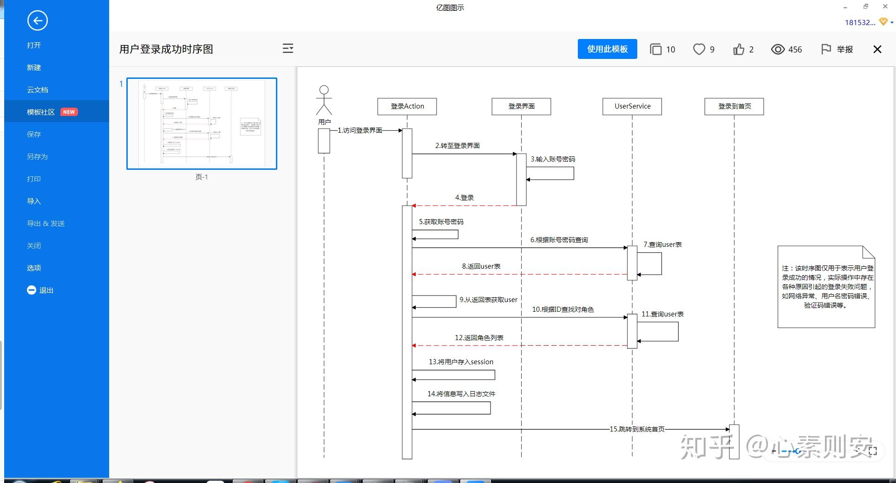This screenshot has height=483, width=896.
Task: Select the 登录到首页 lifeline box
Action: (734, 106)
